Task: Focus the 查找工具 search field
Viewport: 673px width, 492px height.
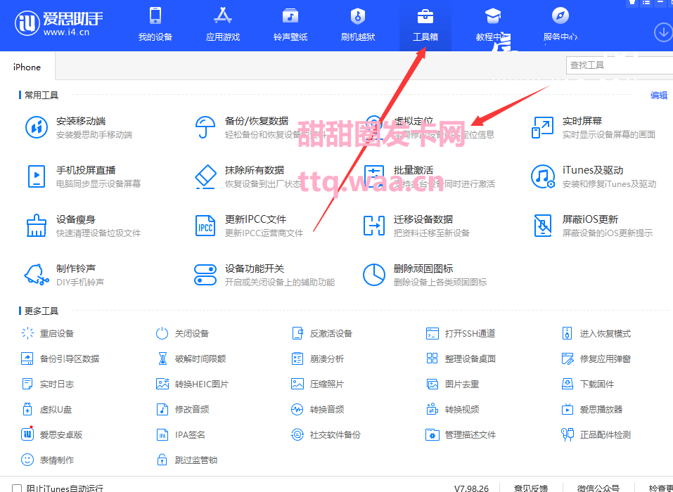Action: [620, 65]
